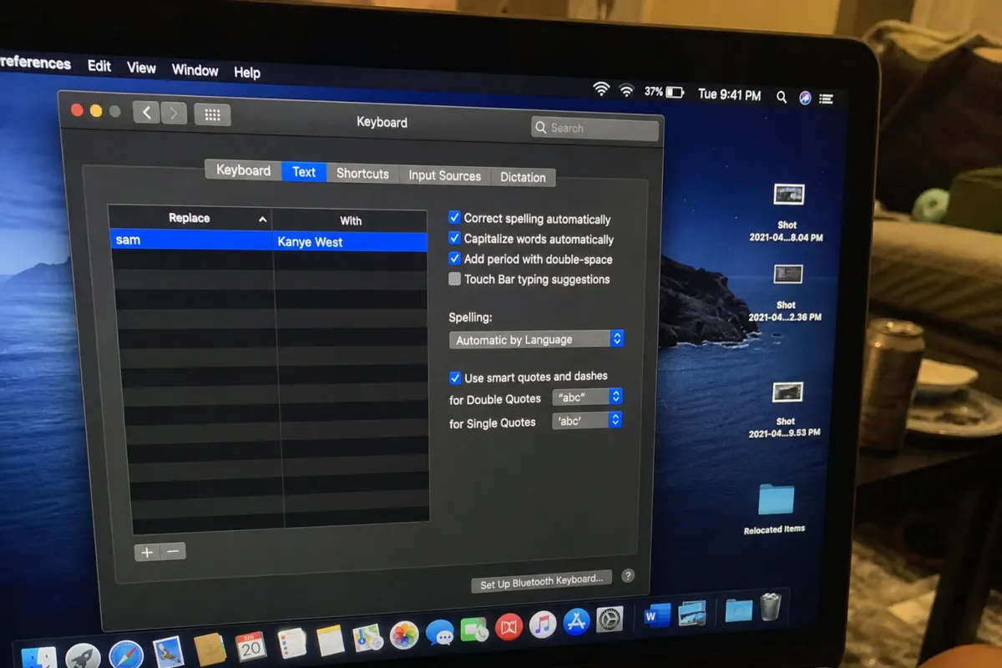Select the 'Kanye West' replacement text
The image size is (1002, 668).
(x=310, y=242)
